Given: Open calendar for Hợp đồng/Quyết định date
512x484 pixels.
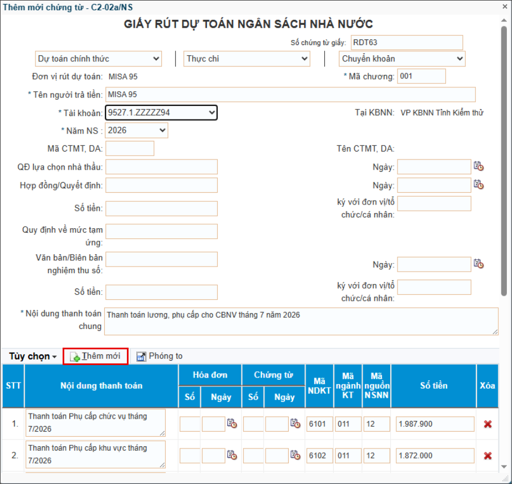Looking at the screenshot, I should point(478,185).
